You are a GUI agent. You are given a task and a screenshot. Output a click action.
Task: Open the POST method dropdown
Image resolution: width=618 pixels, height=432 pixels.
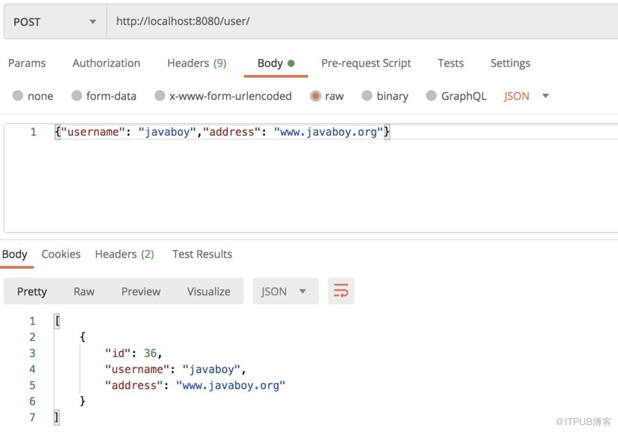(55, 22)
